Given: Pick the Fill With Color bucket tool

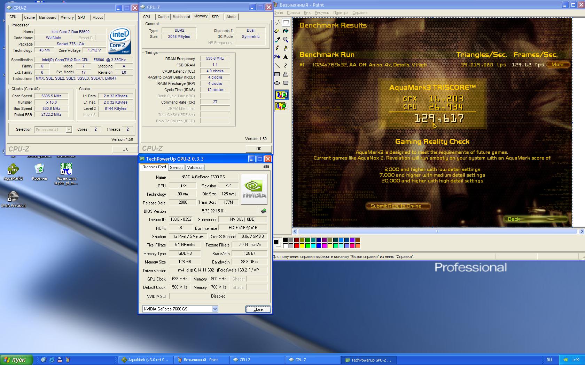Looking at the screenshot, I should tap(286, 31).
